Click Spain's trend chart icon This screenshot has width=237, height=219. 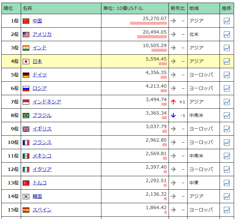pos(227,210)
